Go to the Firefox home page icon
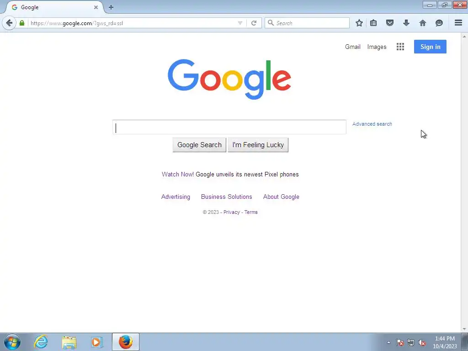 [423, 23]
